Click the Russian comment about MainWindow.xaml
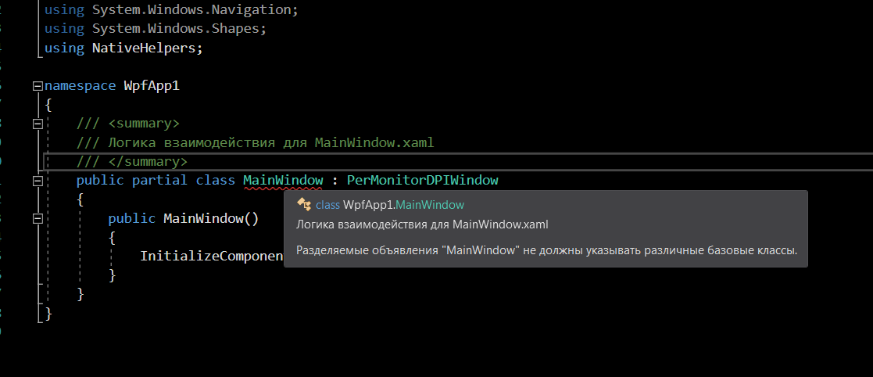This screenshot has height=377, width=873. pyautogui.click(x=255, y=142)
